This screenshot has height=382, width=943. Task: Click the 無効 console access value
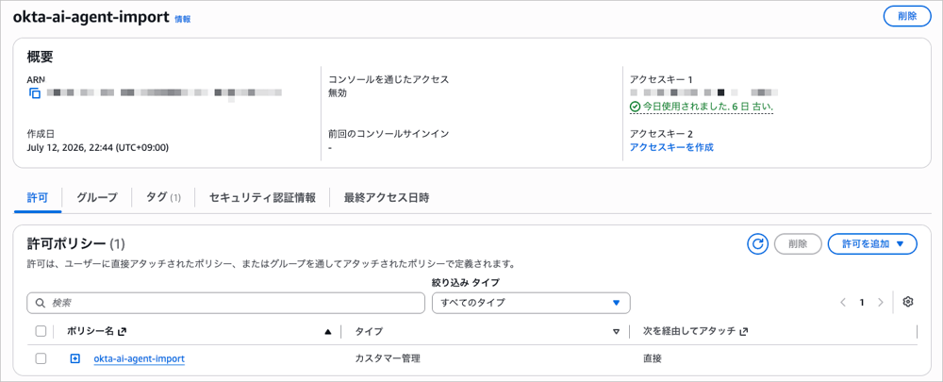pyautogui.click(x=338, y=93)
